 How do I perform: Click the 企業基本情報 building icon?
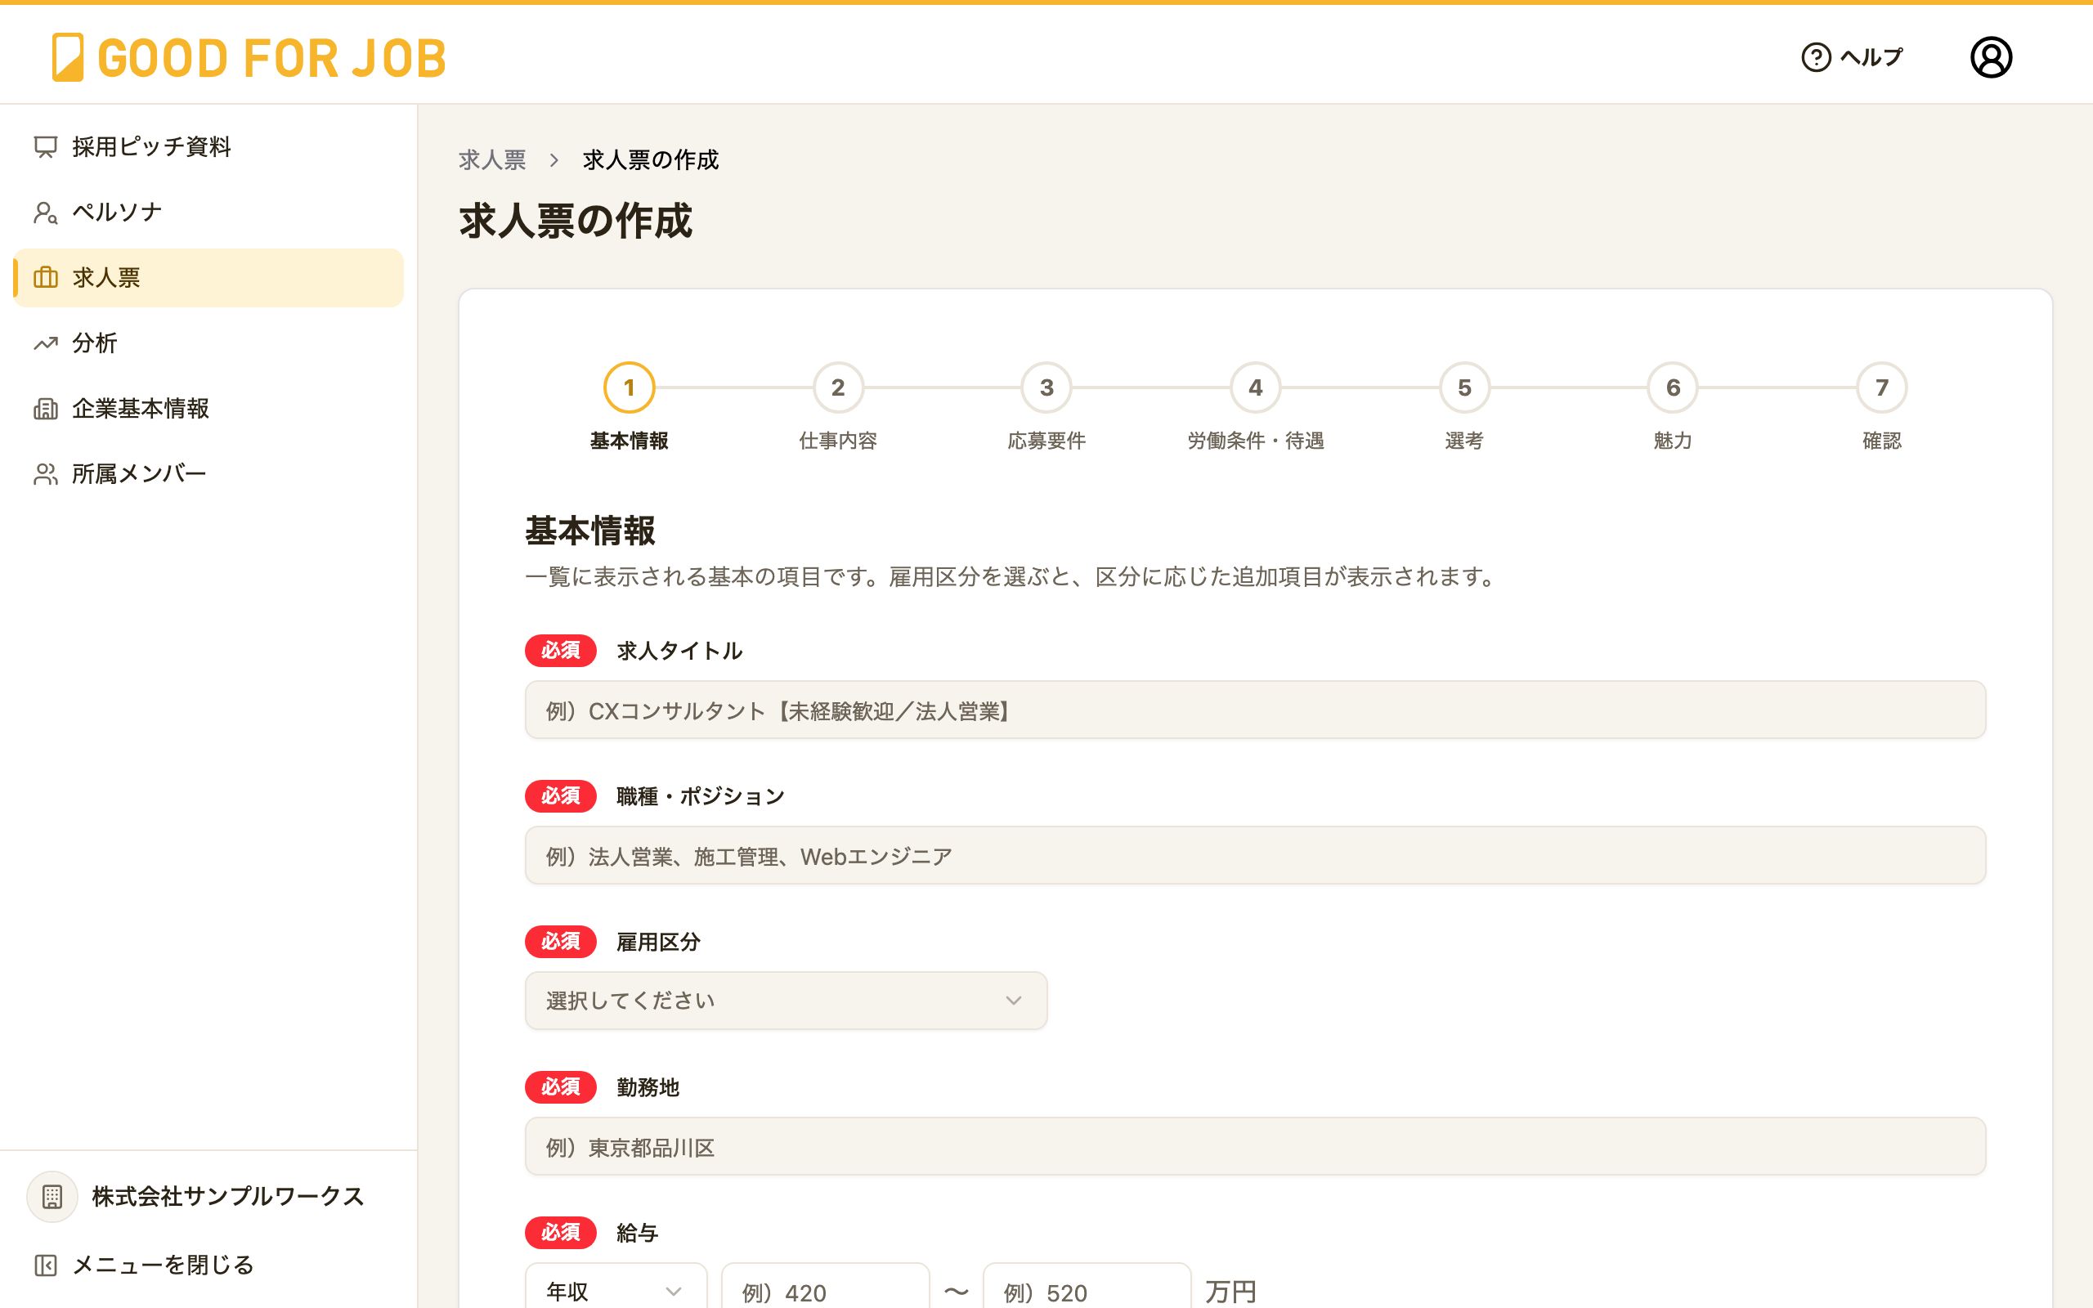pos(46,408)
